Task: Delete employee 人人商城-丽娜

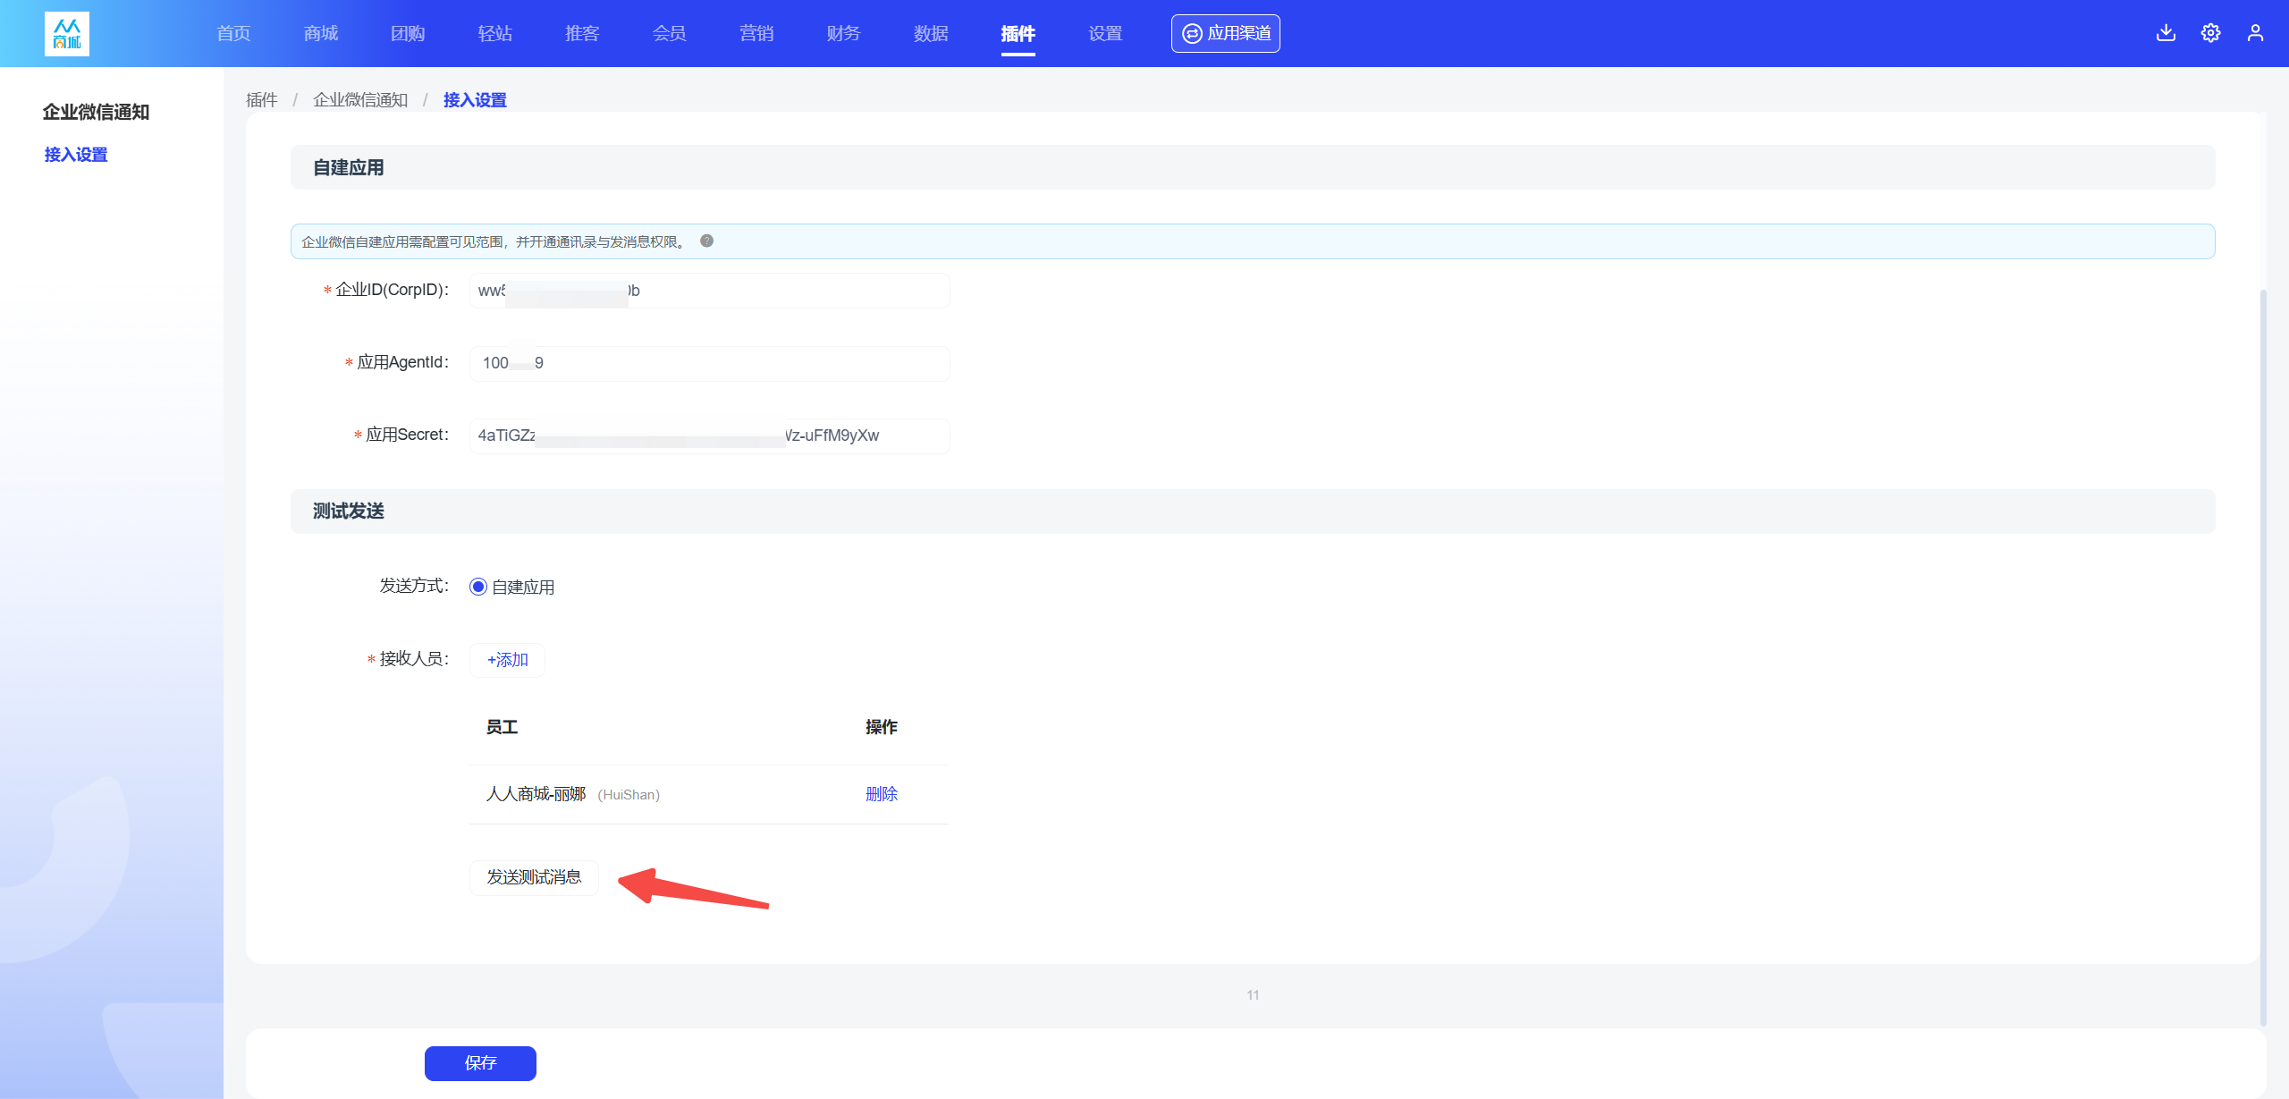Action: 882,794
